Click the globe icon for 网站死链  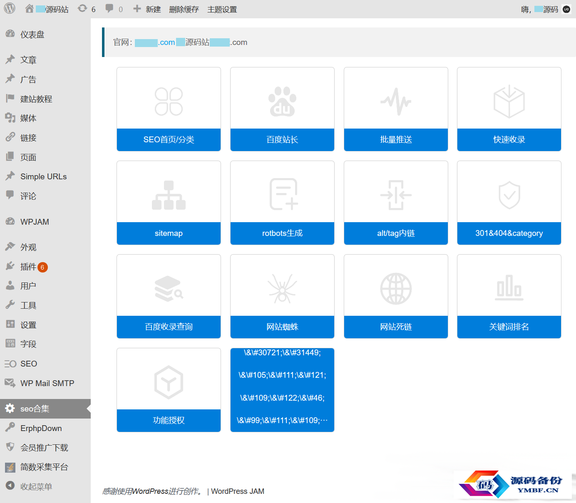click(x=396, y=289)
